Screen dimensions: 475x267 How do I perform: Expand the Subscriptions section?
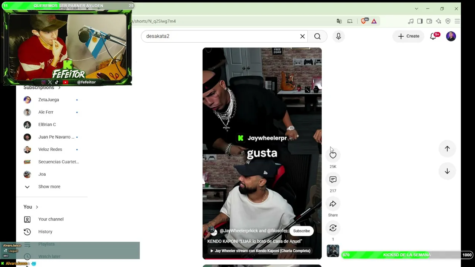point(42,88)
